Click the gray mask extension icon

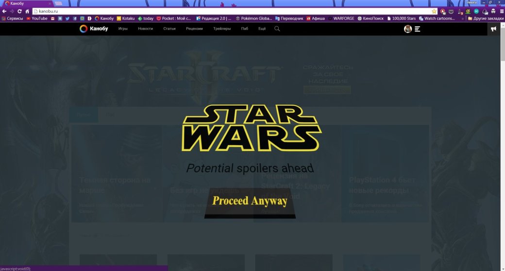(451, 12)
